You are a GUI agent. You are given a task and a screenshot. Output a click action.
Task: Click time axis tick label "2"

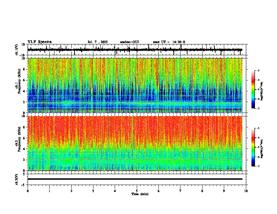tap(71, 191)
